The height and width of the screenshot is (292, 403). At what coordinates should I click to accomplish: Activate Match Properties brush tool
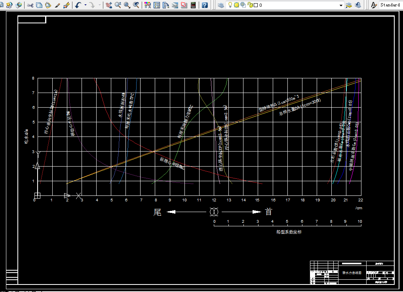click(57, 5)
